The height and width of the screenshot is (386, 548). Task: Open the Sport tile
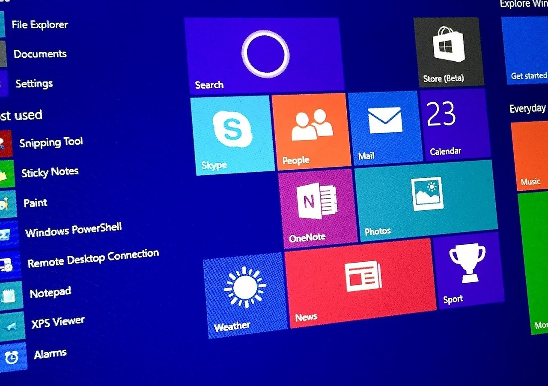468,270
